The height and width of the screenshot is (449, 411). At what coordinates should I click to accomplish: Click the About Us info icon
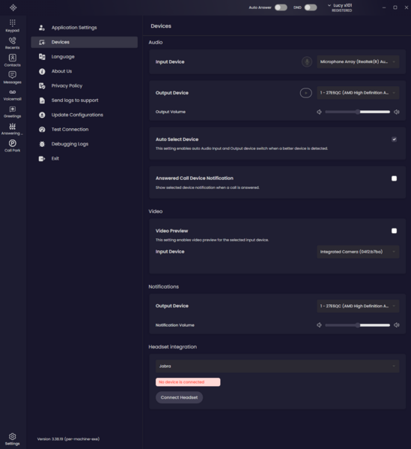click(42, 71)
